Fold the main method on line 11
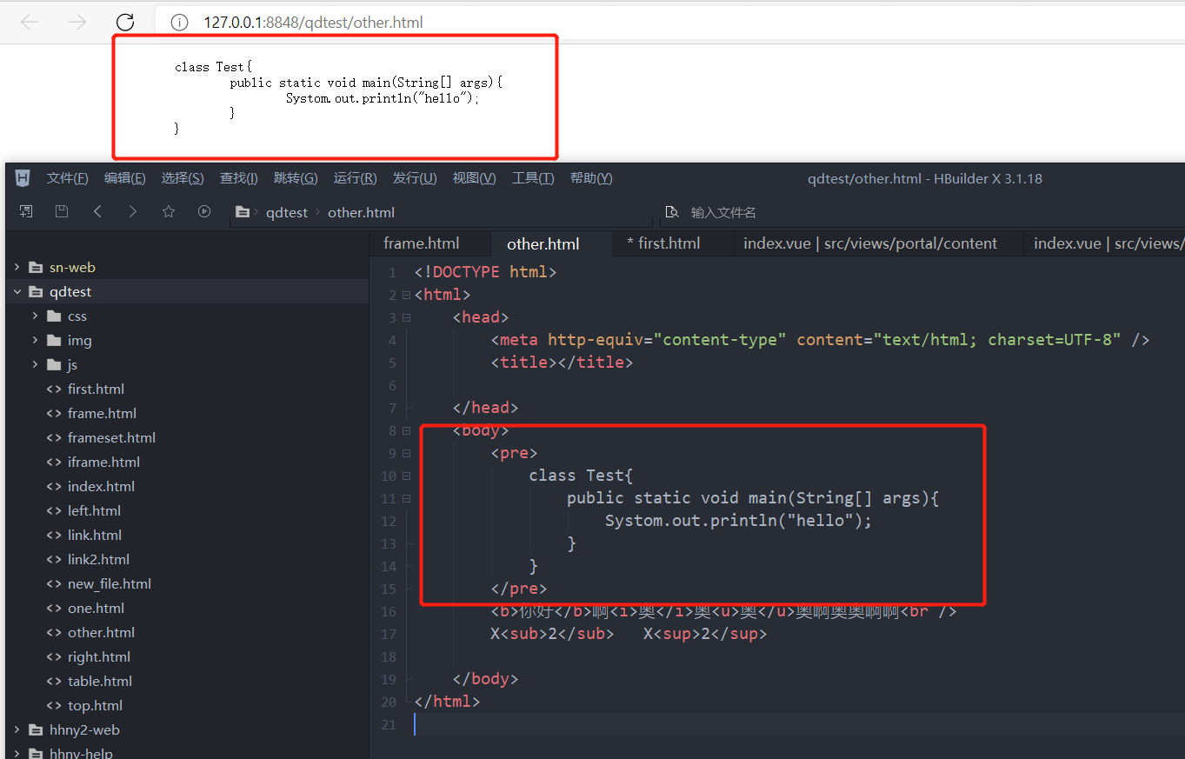The image size is (1185, 759). coord(406,498)
